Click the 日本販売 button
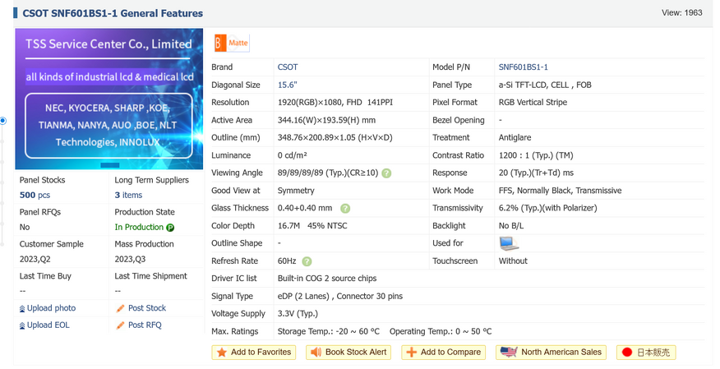Screen dimensions: 720x369 [646, 353]
